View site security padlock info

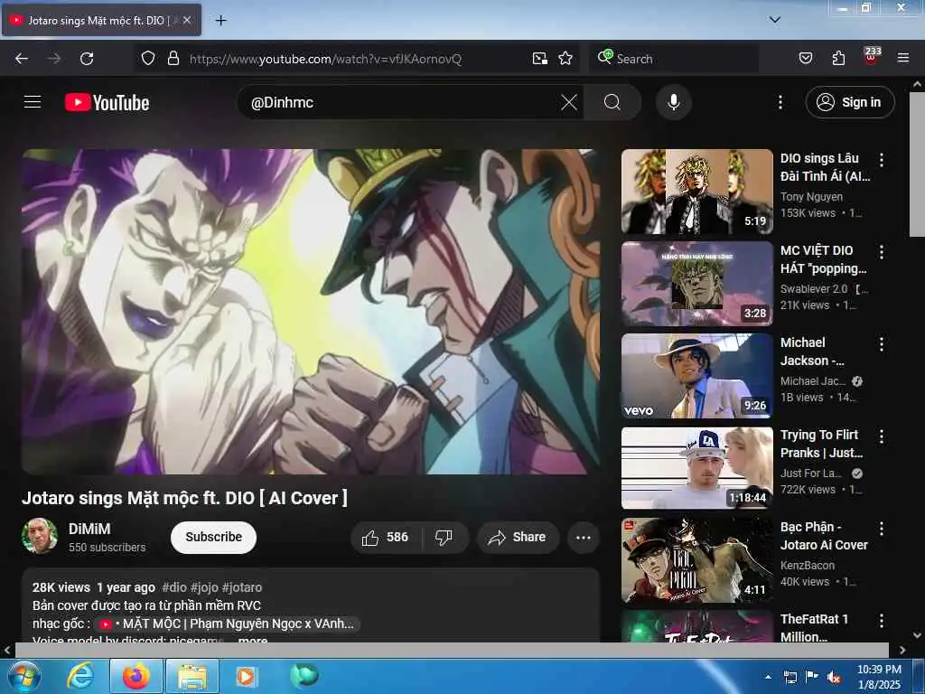coord(173,59)
